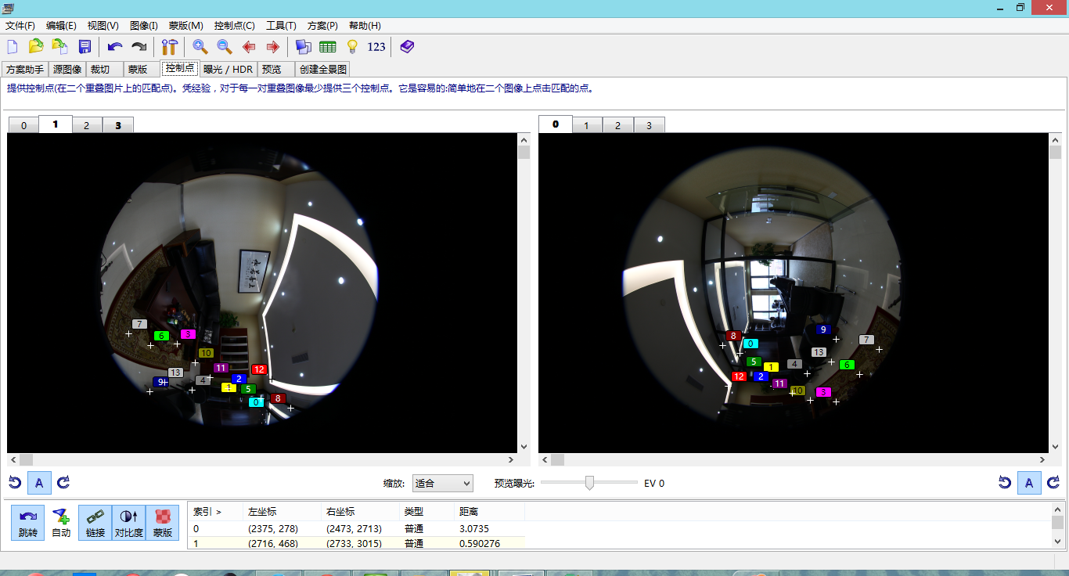1069x576 pixels.
Task: Open the 文件(F) menu
Action: click(x=20, y=26)
